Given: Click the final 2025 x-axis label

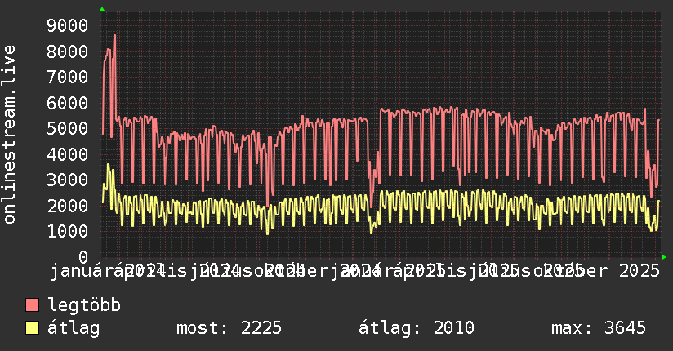Looking at the screenshot, I should click(639, 271).
